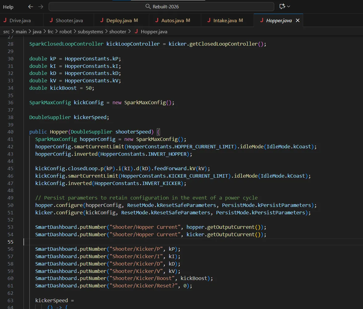Click "INVERT_KICKER" on line 47
This screenshot has width=363, height=309.
point(161,183)
